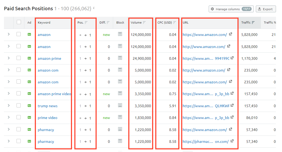Image resolution: width=282 pixels, height=152 pixels.
Task: Open the trump news keyword link
Action: (x=48, y=106)
